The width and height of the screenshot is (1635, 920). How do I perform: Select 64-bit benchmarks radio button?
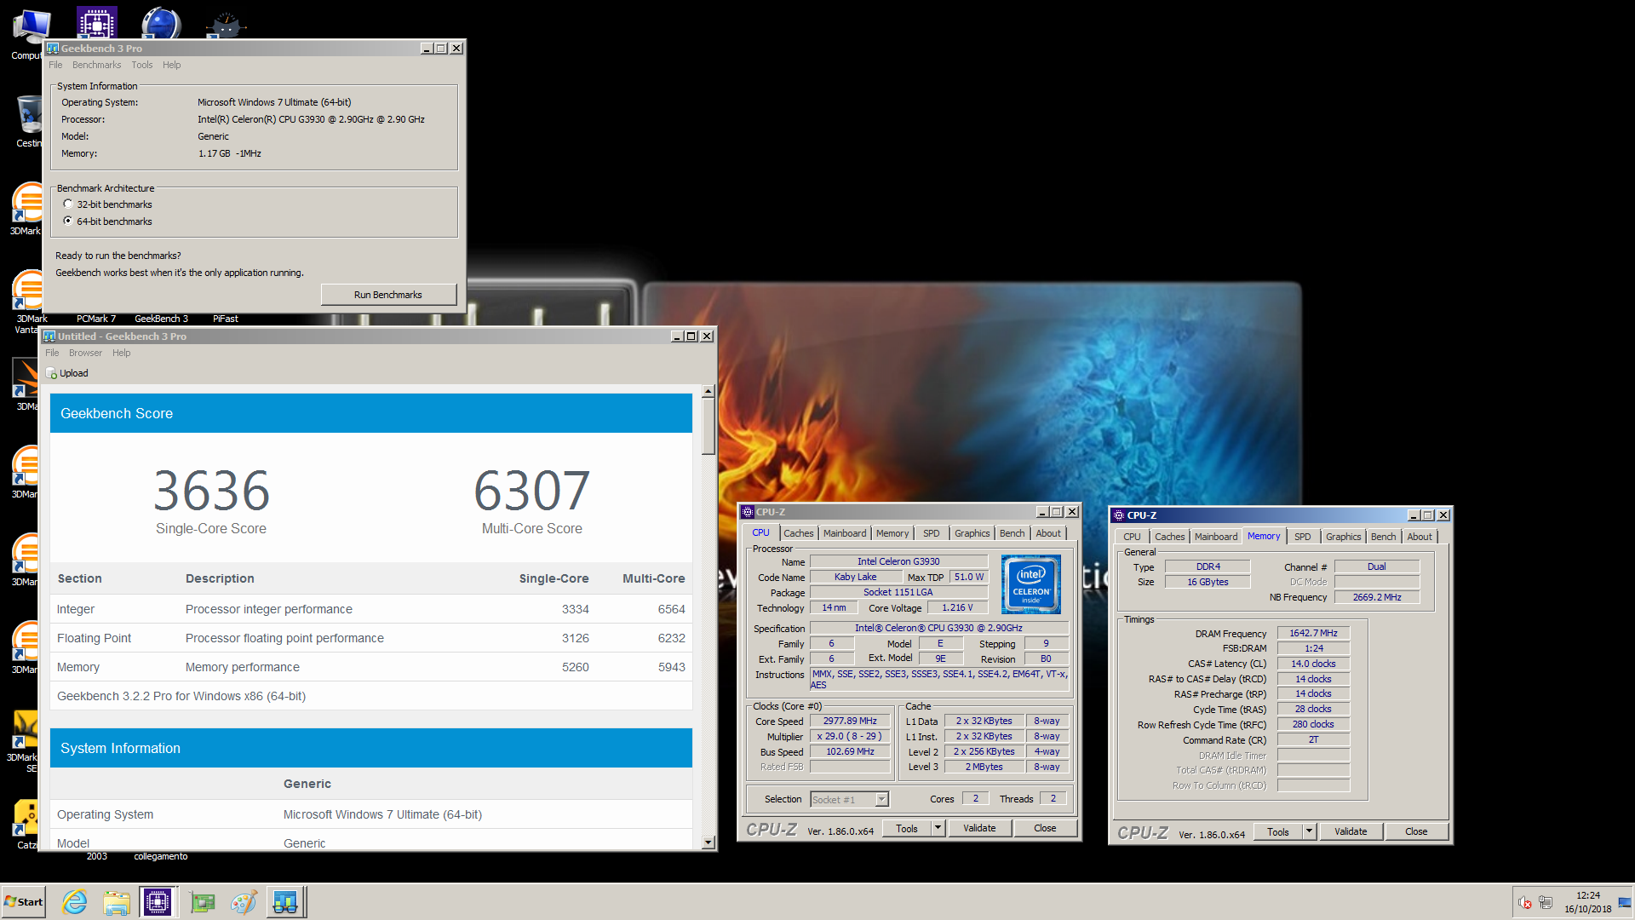tap(68, 221)
